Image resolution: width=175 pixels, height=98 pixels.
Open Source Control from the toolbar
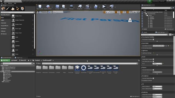(48, 7)
